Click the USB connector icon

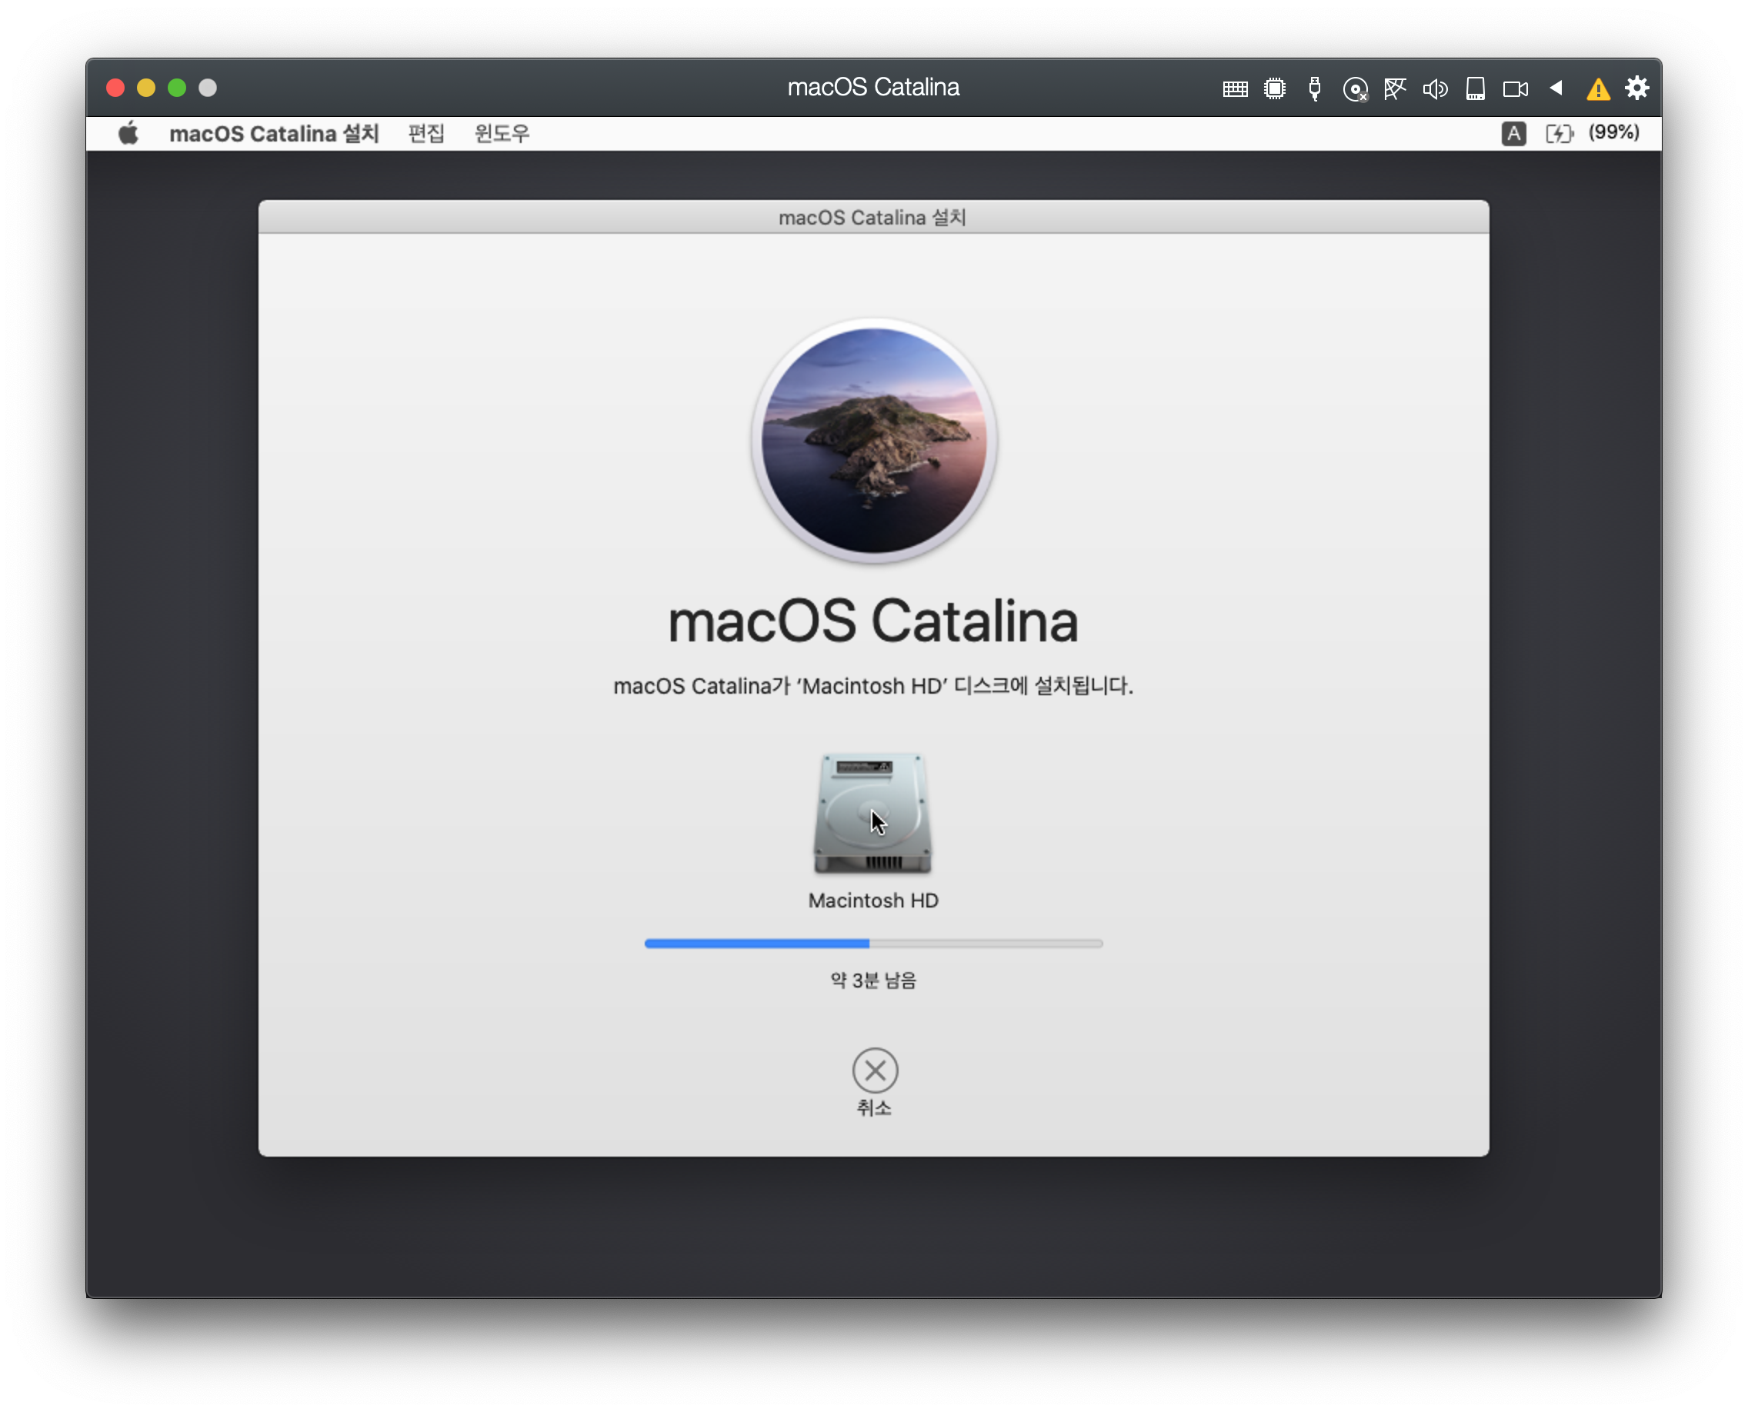[x=1314, y=88]
